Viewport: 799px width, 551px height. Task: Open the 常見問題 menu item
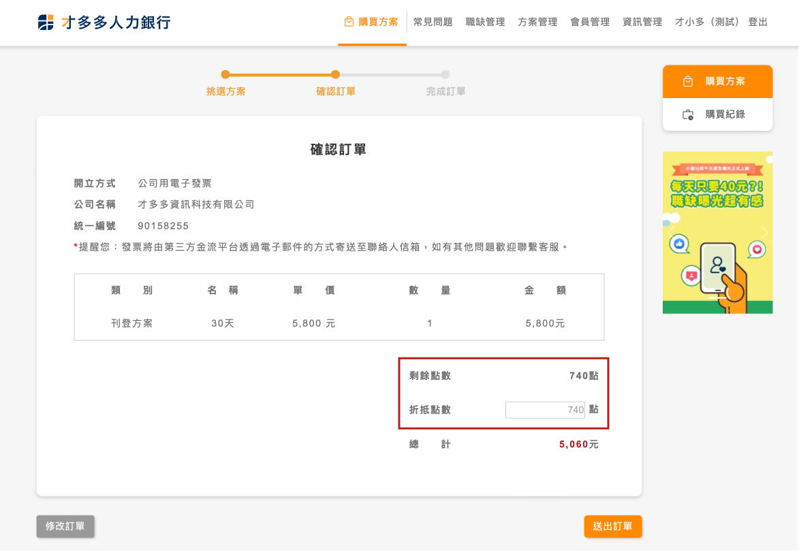tap(433, 22)
